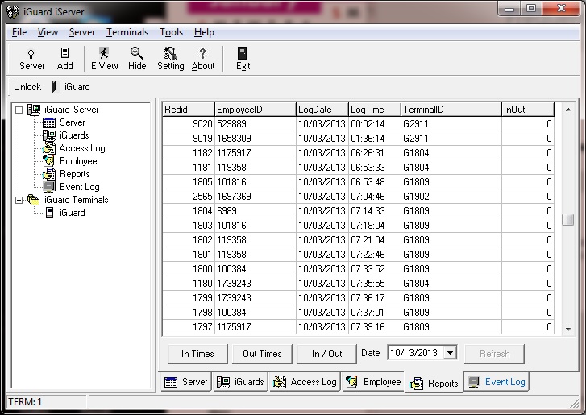Screen dimensions: 586x415
Task: Click the iGuard iServer title bar icon
Action: [x=12, y=12]
